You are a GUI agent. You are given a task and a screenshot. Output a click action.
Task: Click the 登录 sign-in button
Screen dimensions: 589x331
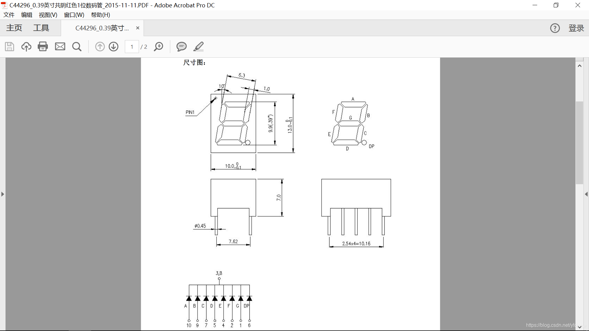[x=576, y=28]
